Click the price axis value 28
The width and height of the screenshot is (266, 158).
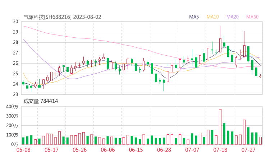click(x=15, y=42)
